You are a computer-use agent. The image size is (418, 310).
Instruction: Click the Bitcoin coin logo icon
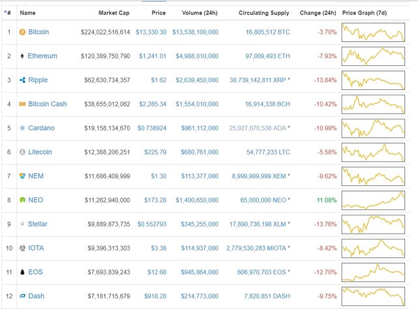[22, 32]
